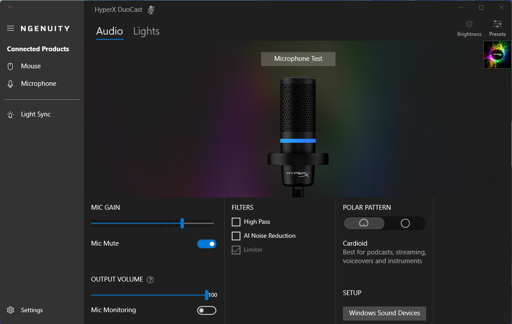Enable AI Noise Reduction
The height and width of the screenshot is (324, 512).
tap(236, 236)
